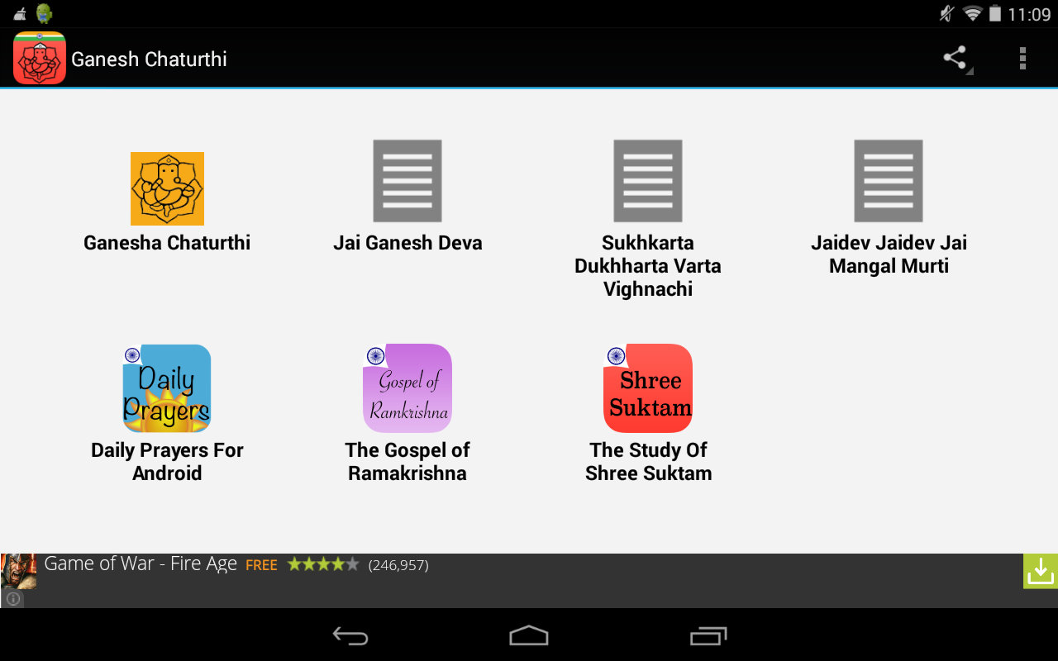The image size is (1058, 661).
Task: Tap the FREE label in the ad
Action: [x=261, y=565]
